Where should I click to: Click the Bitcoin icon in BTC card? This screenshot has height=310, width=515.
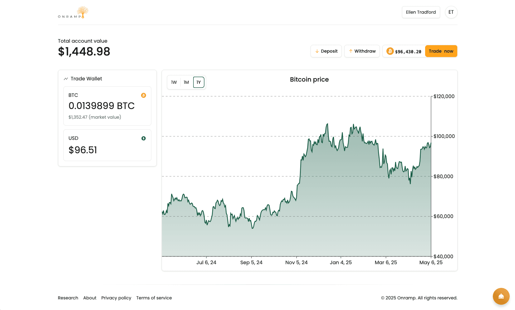tap(144, 95)
